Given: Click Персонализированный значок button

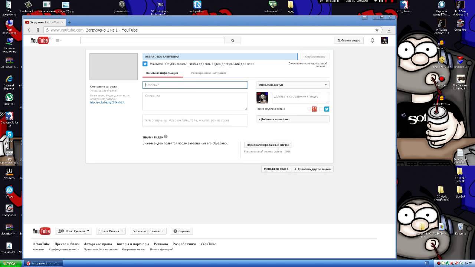Looking at the screenshot, I should [268, 145].
